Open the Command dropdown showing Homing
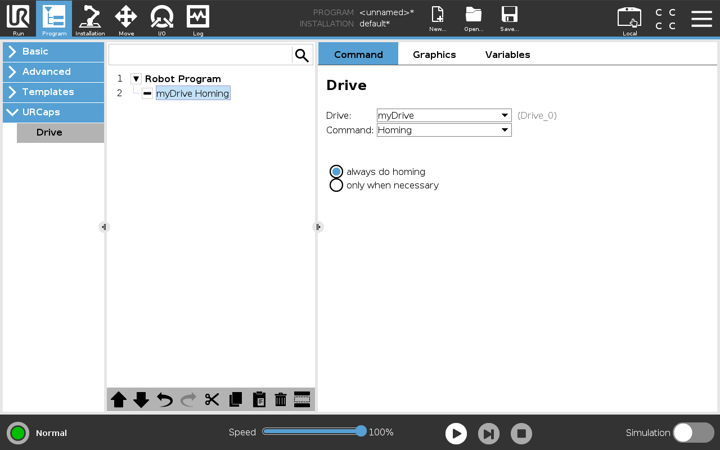Screen dimensions: 720x450 (444, 130)
